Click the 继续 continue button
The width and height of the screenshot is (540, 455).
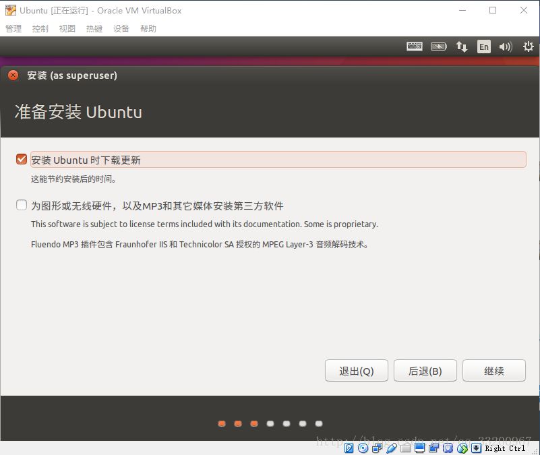click(494, 371)
